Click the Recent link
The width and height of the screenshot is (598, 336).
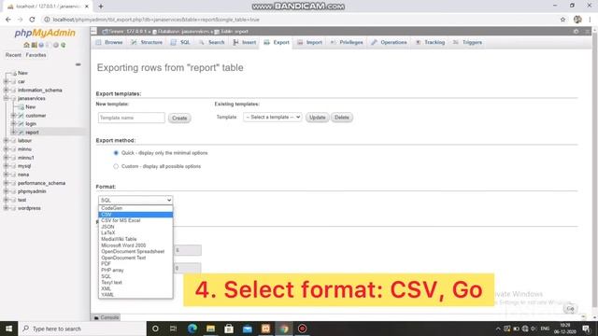point(13,55)
